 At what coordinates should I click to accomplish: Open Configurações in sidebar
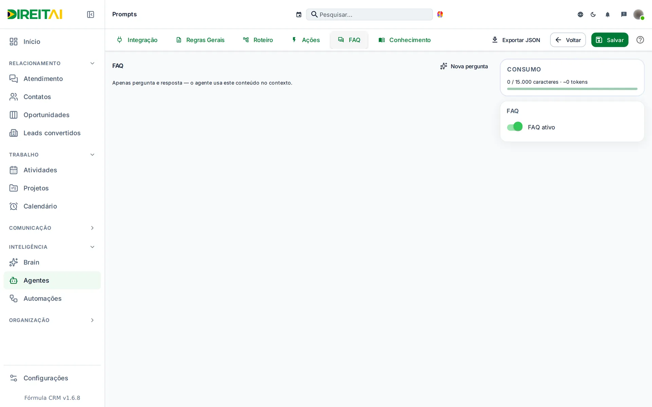tap(52, 378)
